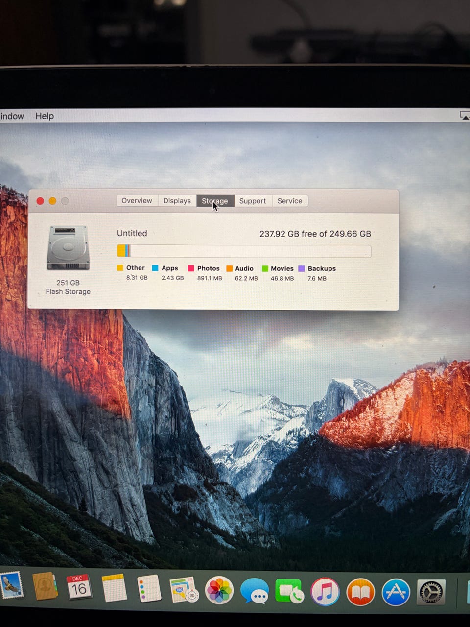470x627 pixels.
Task: Click the 62.2 MB Audio value
Action: [x=246, y=278]
